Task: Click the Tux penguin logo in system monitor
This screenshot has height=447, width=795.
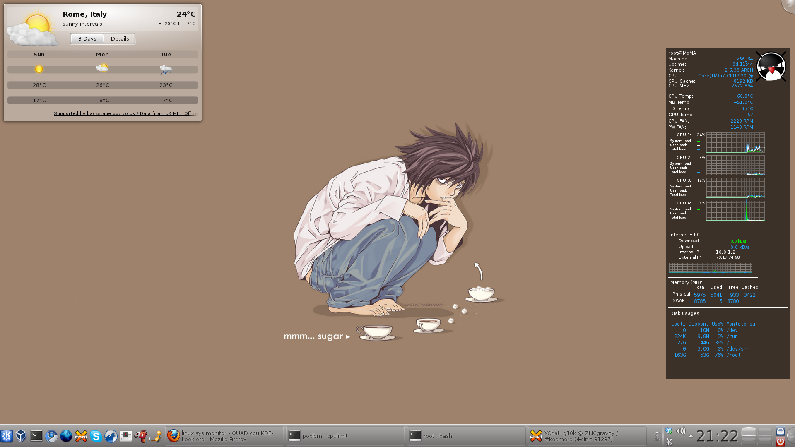Action: (x=771, y=66)
